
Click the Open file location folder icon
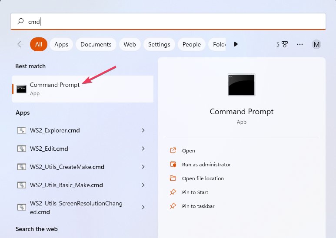coord(173,178)
